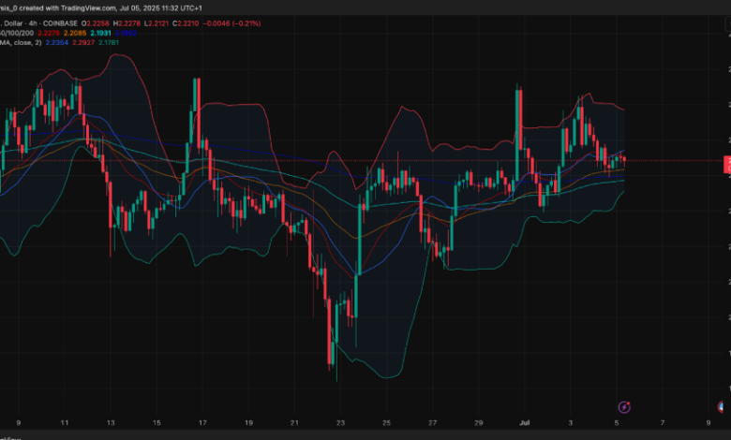This screenshot has width=731, height=440.
Task: Click the Bollinger upper value 2.2927
Action: pos(83,42)
